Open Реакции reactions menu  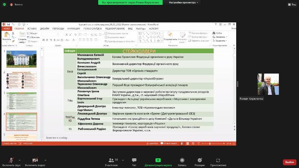pyautogui.click(x=200, y=162)
